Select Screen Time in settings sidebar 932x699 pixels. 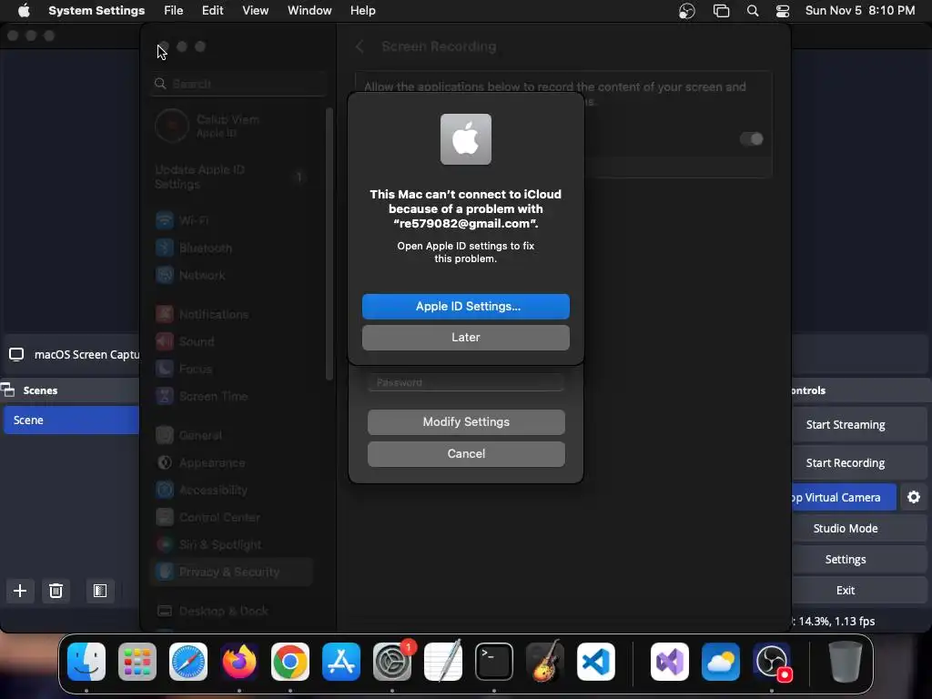(232, 397)
